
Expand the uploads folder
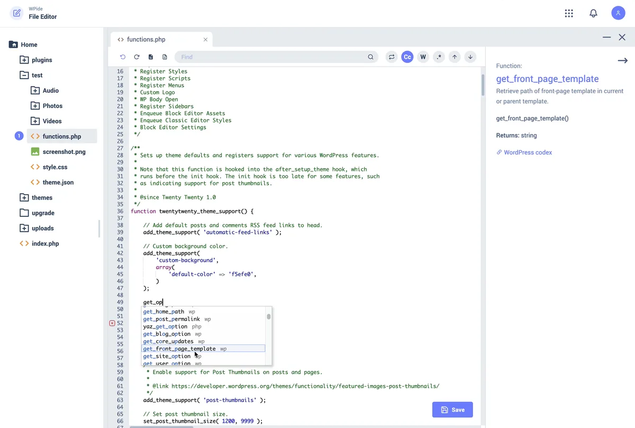coord(24,228)
